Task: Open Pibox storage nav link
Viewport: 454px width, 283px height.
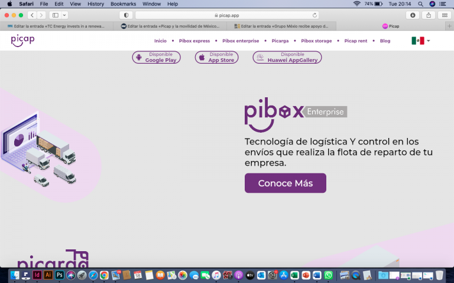Action: click(316, 41)
